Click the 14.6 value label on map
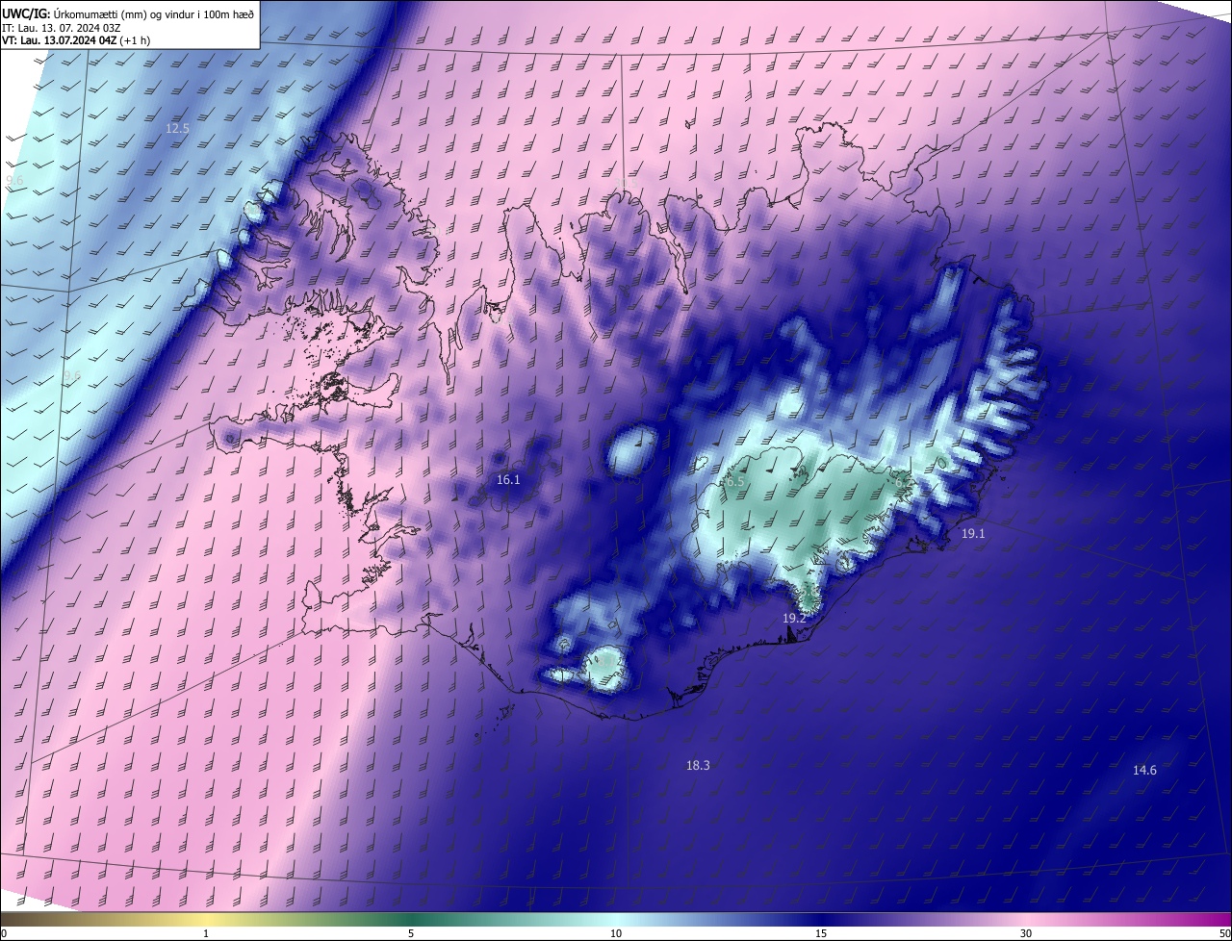 (1144, 770)
